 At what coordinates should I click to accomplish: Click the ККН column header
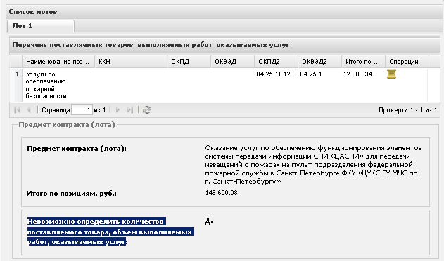pyautogui.click(x=131, y=62)
